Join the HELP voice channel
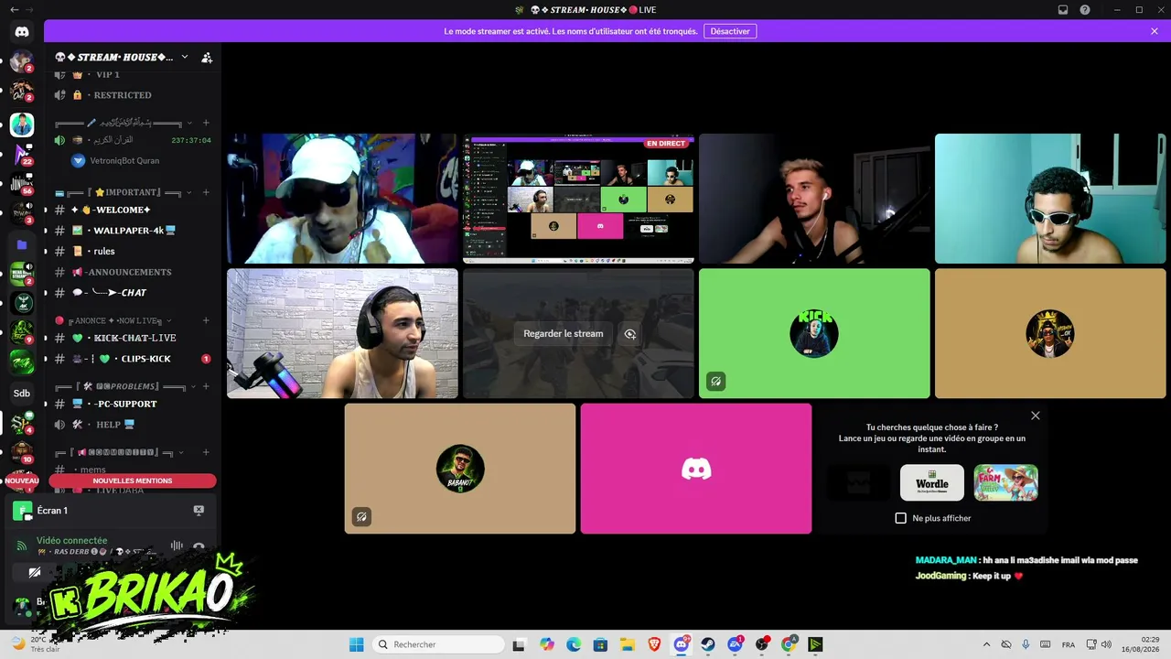This screenshot has width=1171, height=659. pyautogui.click(x=134, y=425)
